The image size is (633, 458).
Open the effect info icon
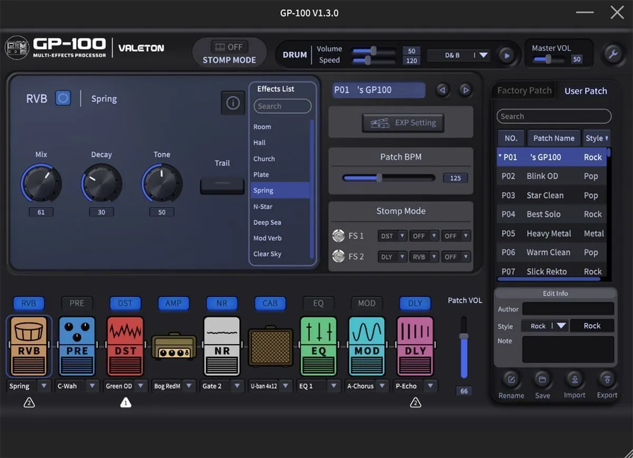click(233, 103)
